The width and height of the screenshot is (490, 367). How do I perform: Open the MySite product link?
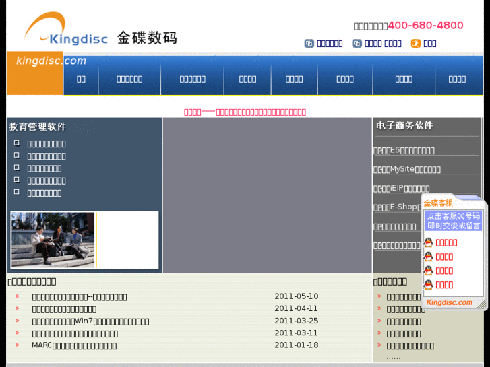[x=407, y=169]
